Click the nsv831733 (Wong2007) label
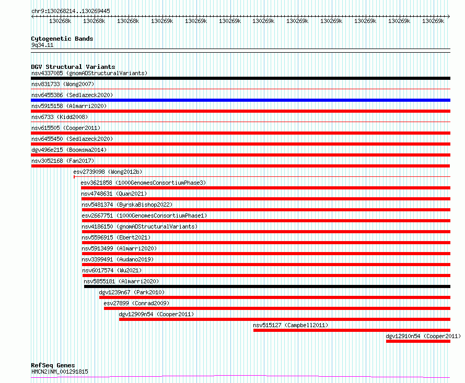 [63, 84]
